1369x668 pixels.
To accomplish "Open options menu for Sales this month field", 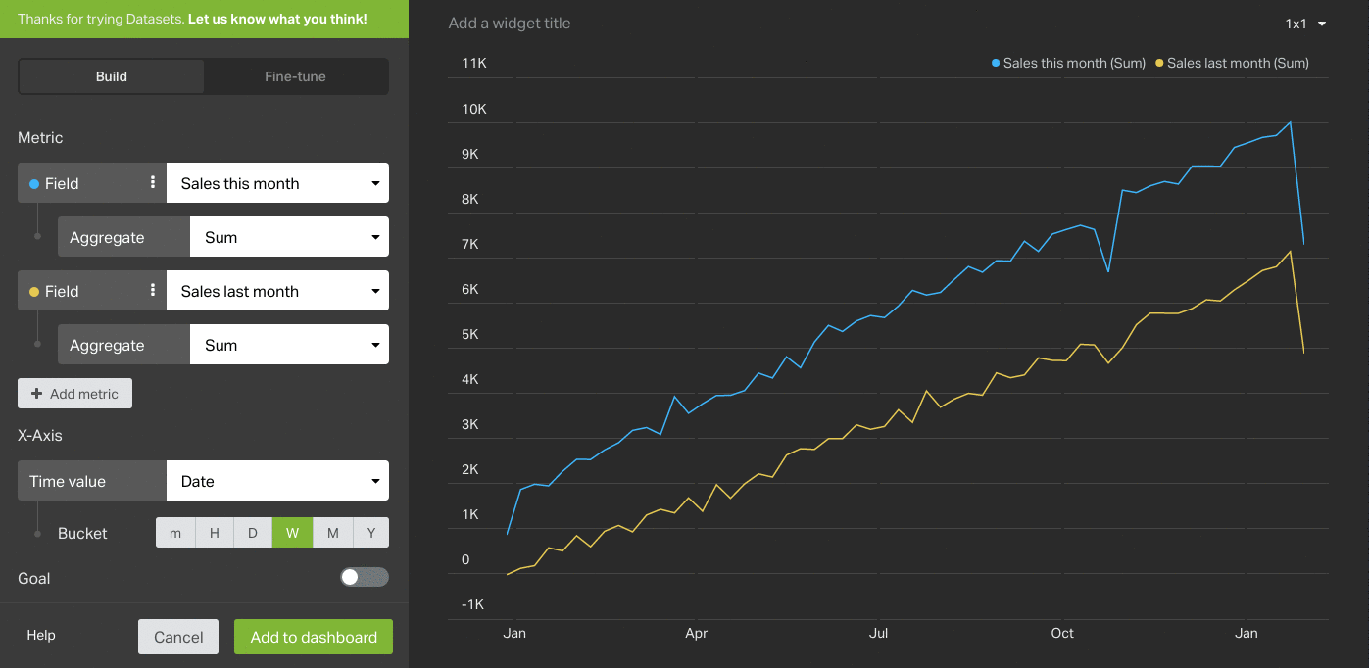I will tap(153, 182).
